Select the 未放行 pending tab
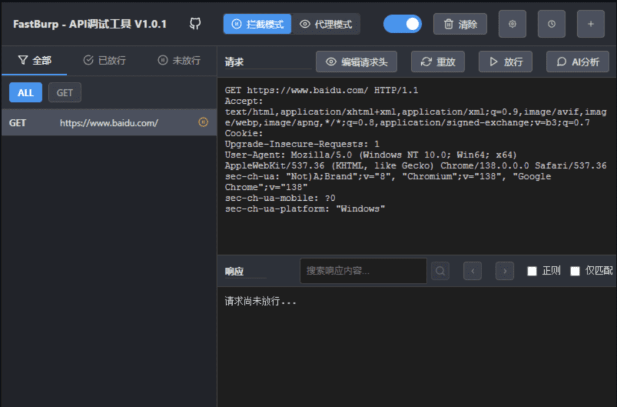Screen dimensions: 617x407 click(179, 60)
